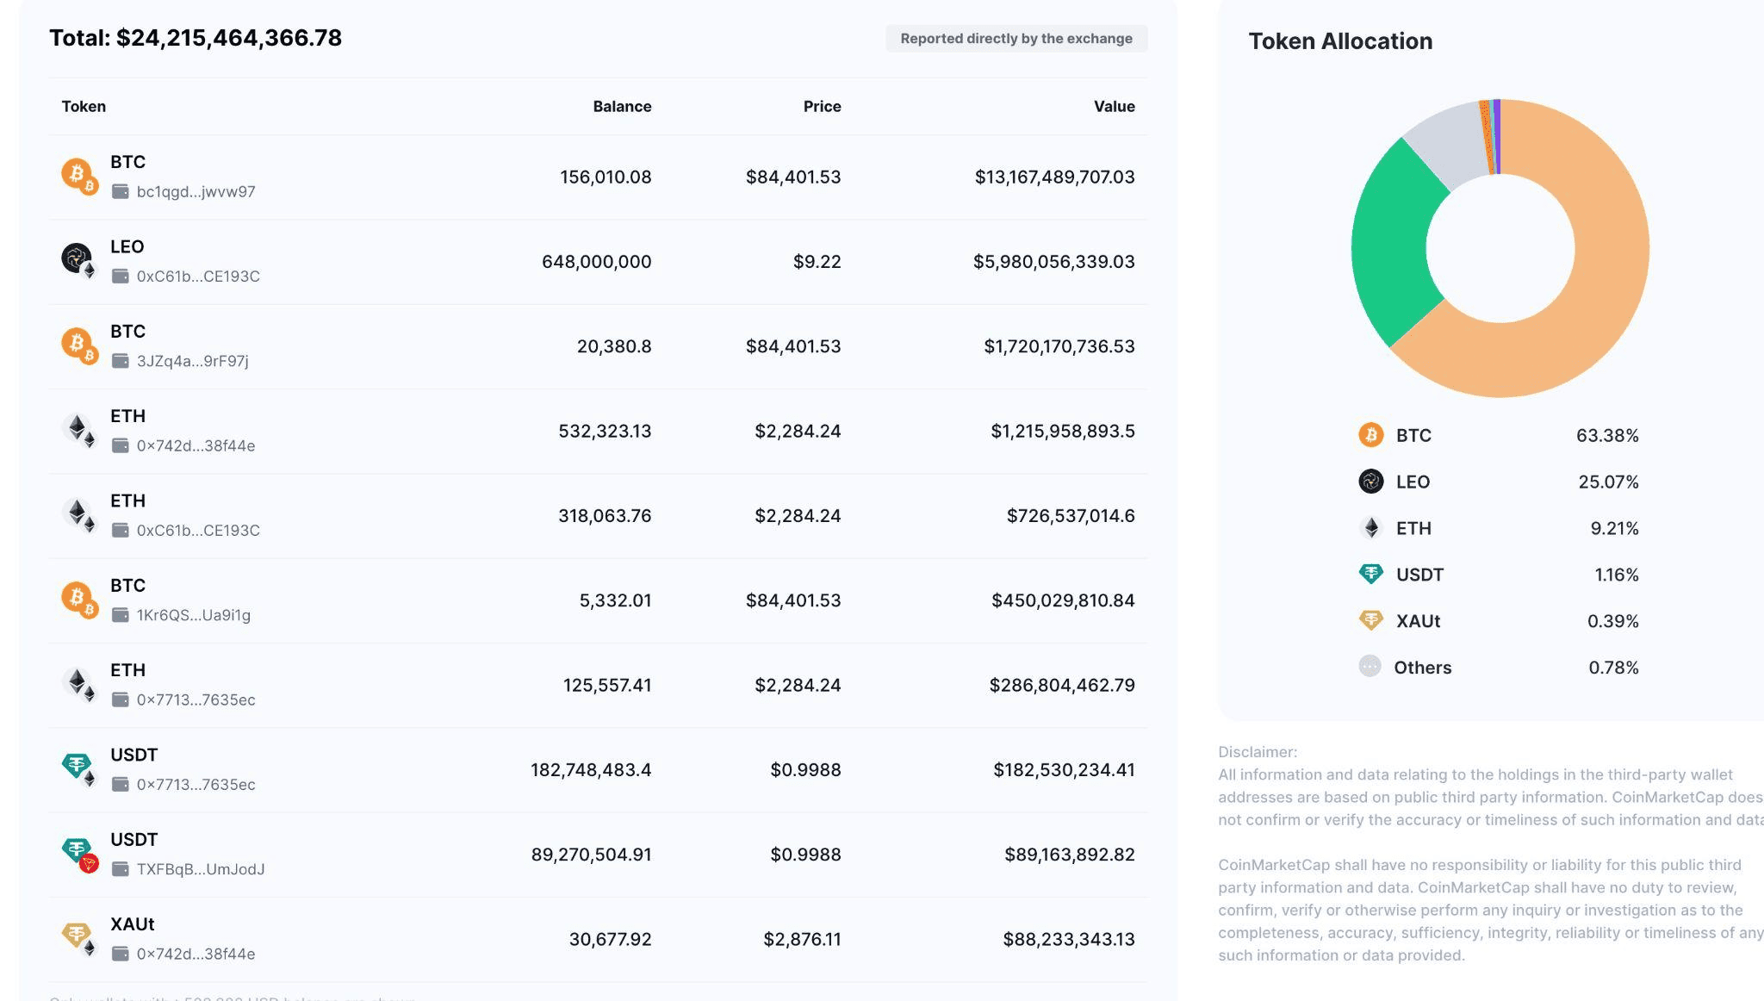
Task: Click the wallet icon beside 1Kr6QS...Ua9i1g
Action: coord(121,615)
